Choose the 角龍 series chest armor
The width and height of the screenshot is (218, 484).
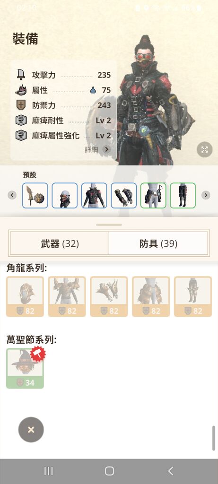click(67, 297)
